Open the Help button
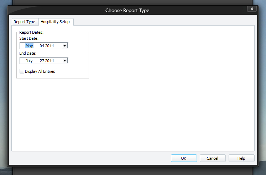The width and height of the screenshot is (266, 175). point(241,158)
